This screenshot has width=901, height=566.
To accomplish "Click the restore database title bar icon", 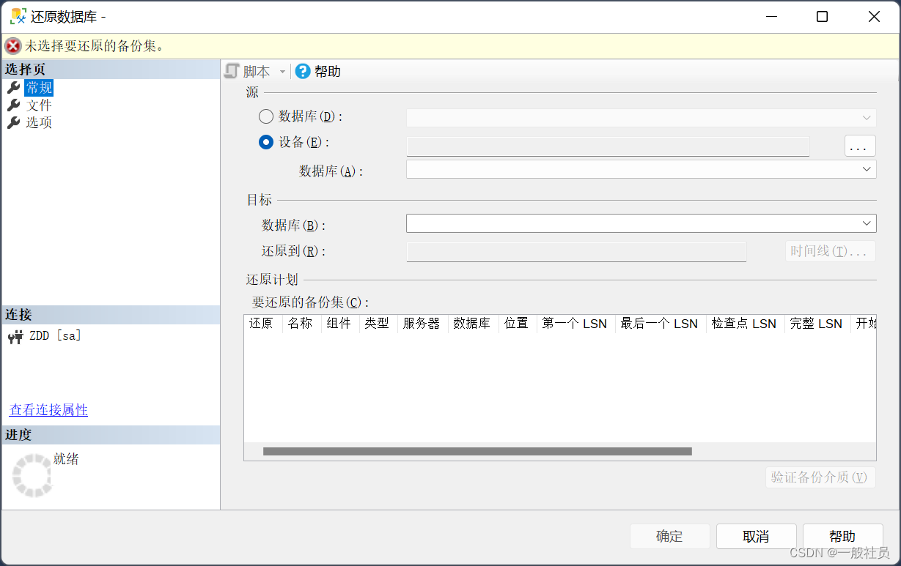I will pos(18,16).
